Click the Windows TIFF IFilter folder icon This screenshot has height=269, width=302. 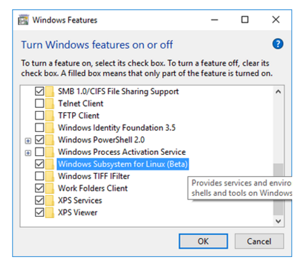point(49,176)
